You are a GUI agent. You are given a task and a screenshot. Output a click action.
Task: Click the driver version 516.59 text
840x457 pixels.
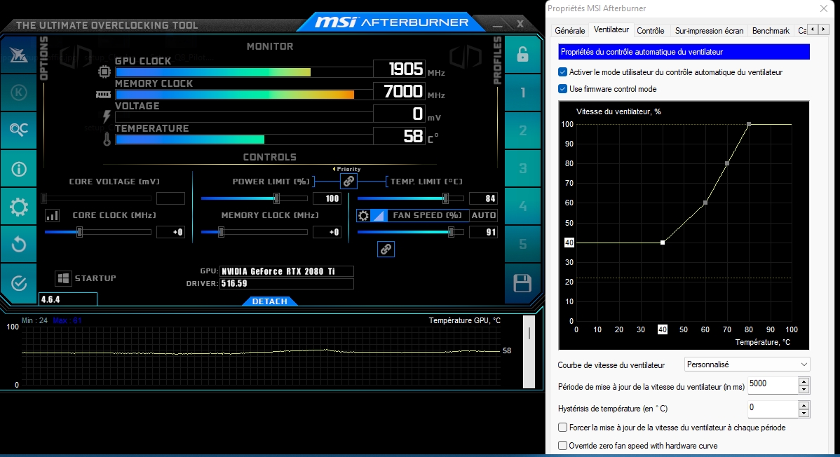point(234,283)
